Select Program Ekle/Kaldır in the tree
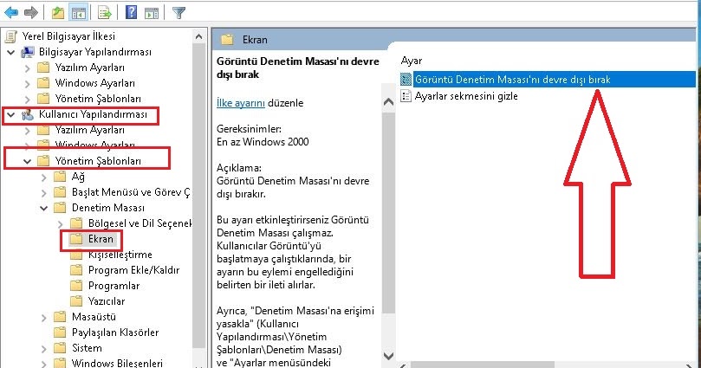 pyautogui.click(x=133, y=270)
